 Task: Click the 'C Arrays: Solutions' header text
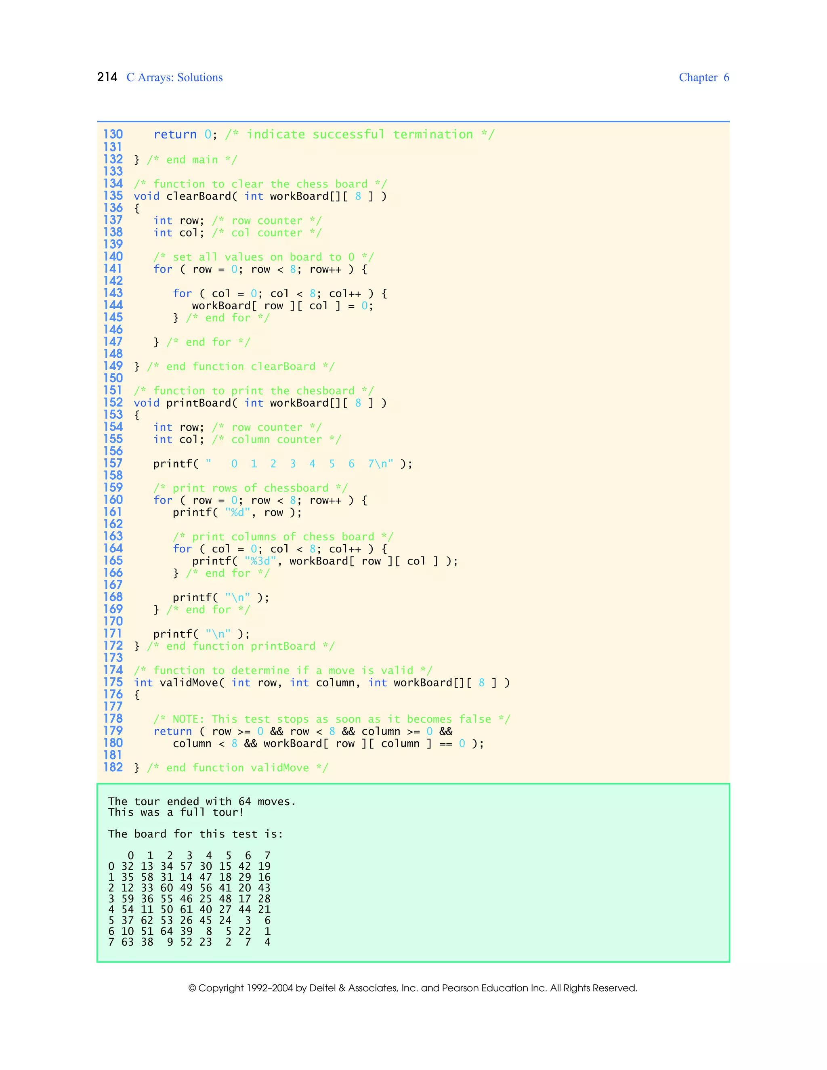point(174,78)
